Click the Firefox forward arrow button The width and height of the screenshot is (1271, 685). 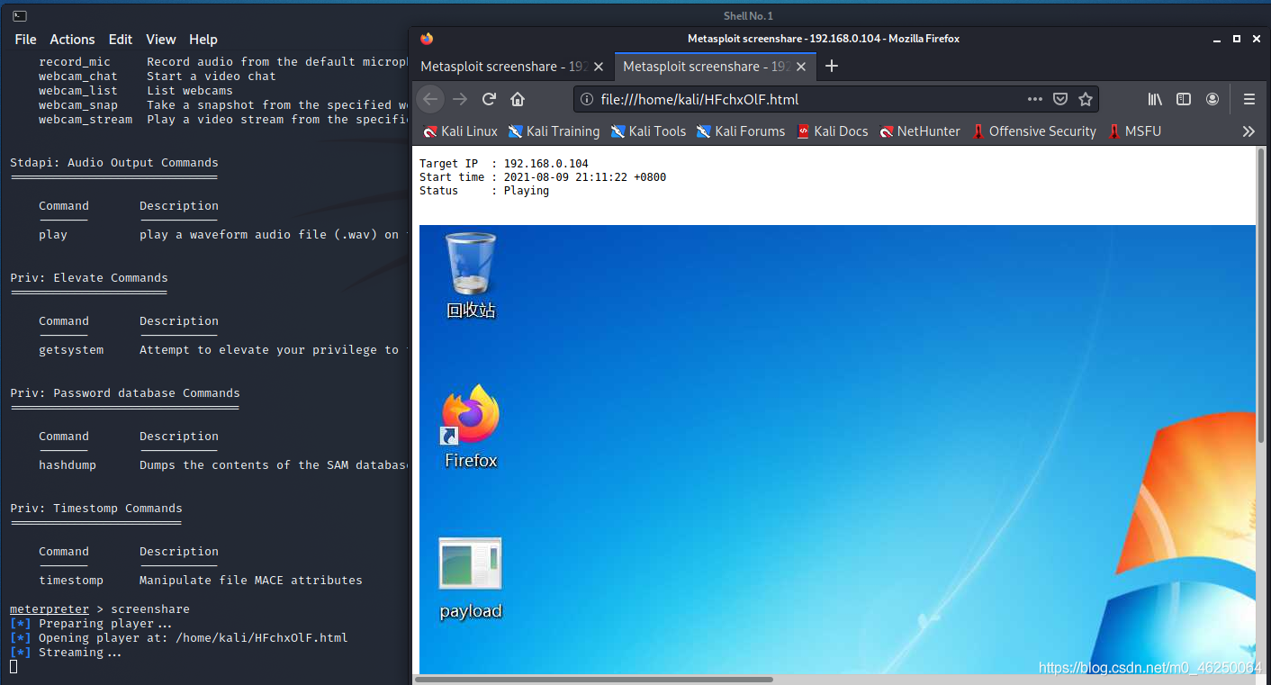460,99
